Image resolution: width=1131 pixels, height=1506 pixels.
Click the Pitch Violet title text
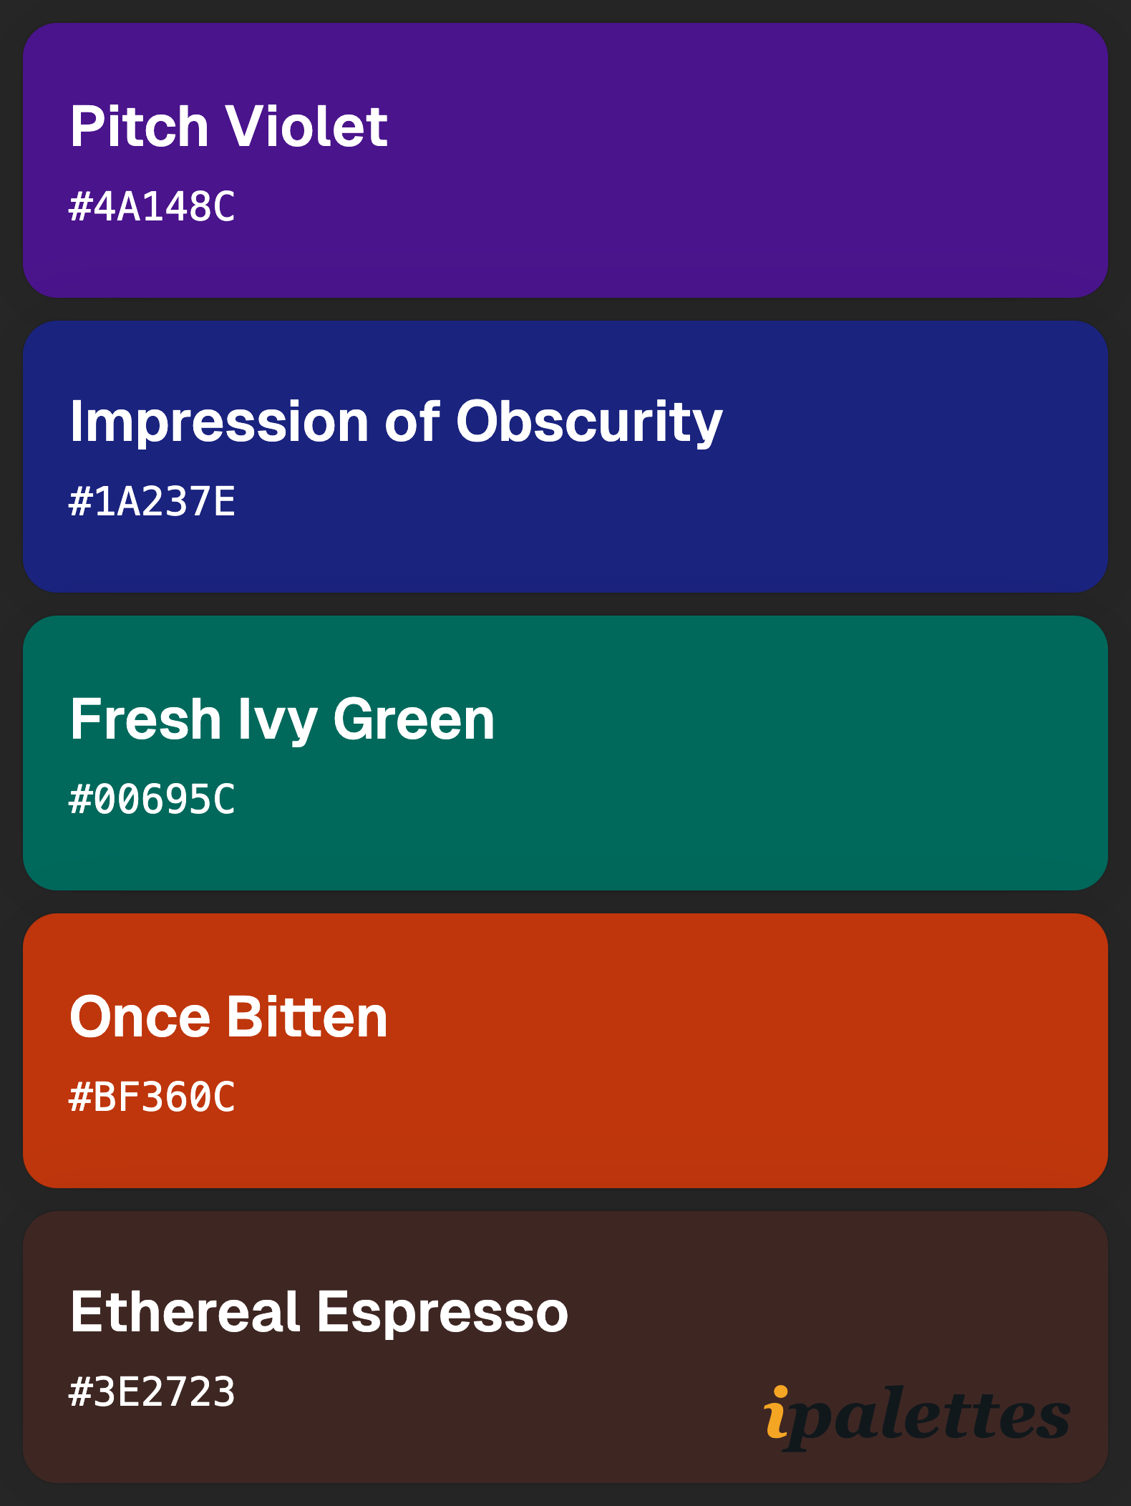[x=229, y=127]
